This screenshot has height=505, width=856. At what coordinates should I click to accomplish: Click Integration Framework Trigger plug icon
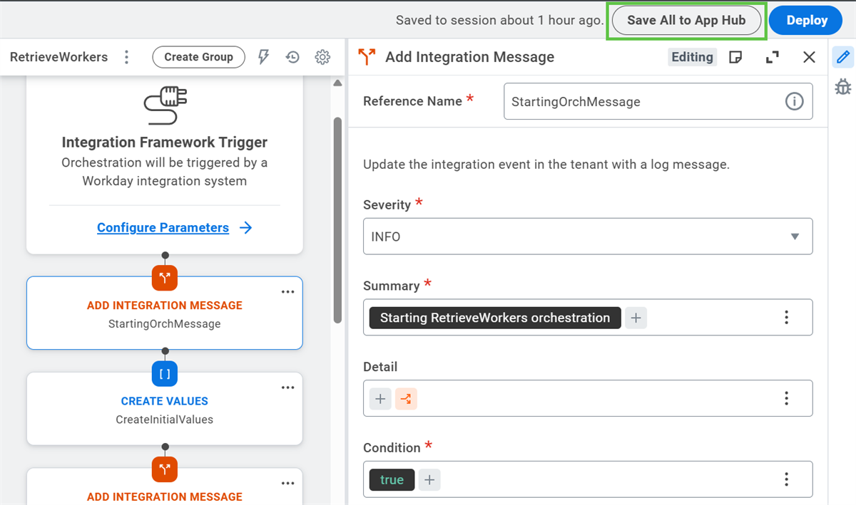(x=165, y=106)
